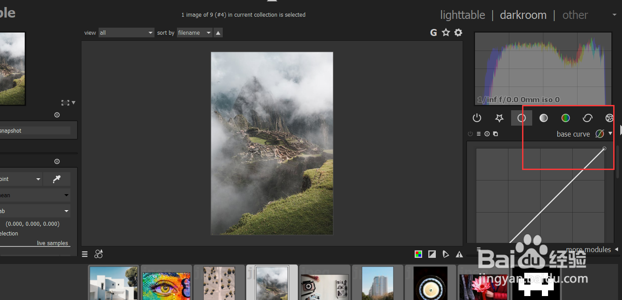Open the tone modules group (gray sphere)
The height and width of the screenshot is (300, 622).
pos(544,118)
